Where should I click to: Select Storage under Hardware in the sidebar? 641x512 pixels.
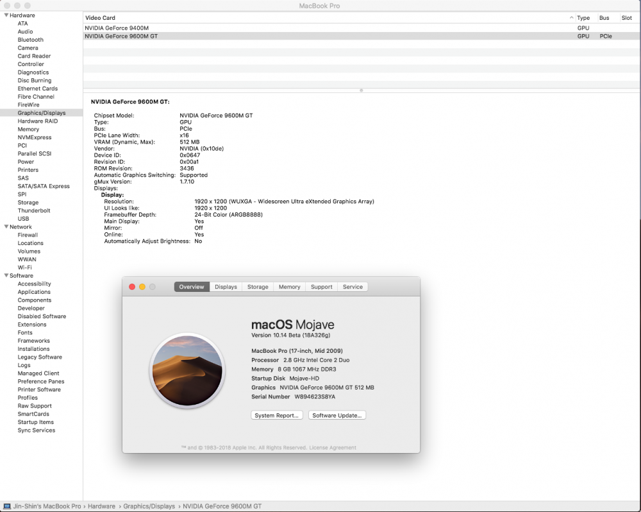pos(28,202)
